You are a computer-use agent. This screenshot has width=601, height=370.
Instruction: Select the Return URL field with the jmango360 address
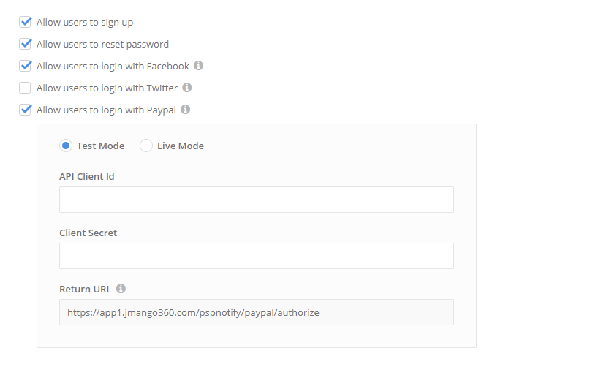coord(256,312)
